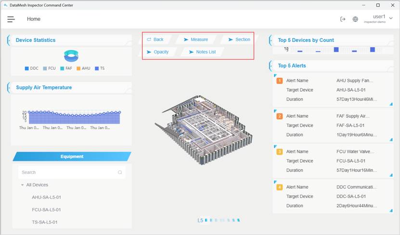This screenshot has height=235, width=400.
Task: Click the logout icon in header
Action: [x=343, y=19]
